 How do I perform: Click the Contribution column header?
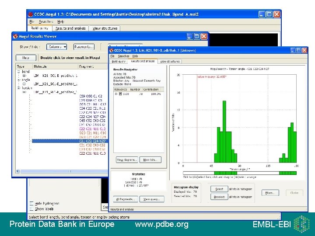coord(153,89)
